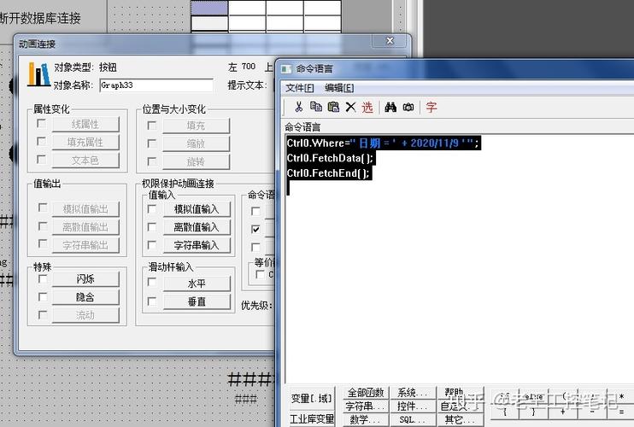The width and height of the screenshot is (634, 427).
Task: Enable the 文本色 checkbox
Action: coord(41,159)
